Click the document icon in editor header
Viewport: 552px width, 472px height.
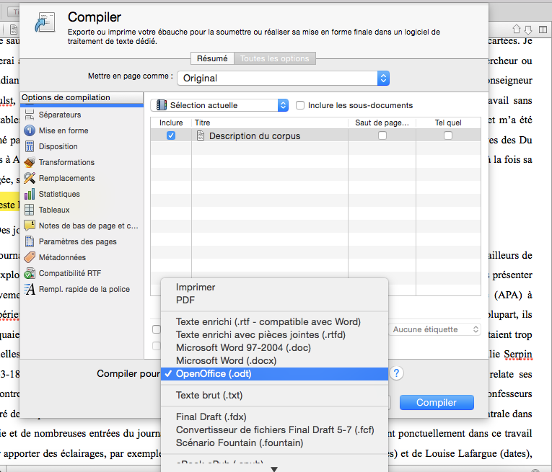(x=14, y=30)
